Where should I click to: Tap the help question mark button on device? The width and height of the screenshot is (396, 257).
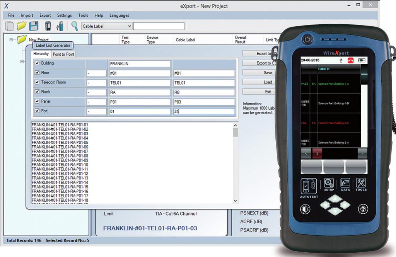[363, 209]
